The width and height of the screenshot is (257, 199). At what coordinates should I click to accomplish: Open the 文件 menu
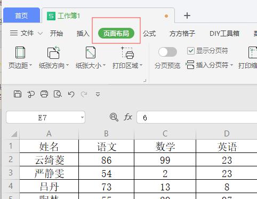point(27,33)
